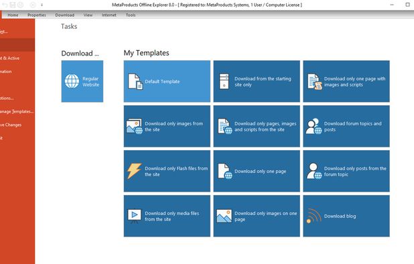This screenshot has height=264, width=414.
Task: Open the Download blog RSS template
Action: pos(346,216)
